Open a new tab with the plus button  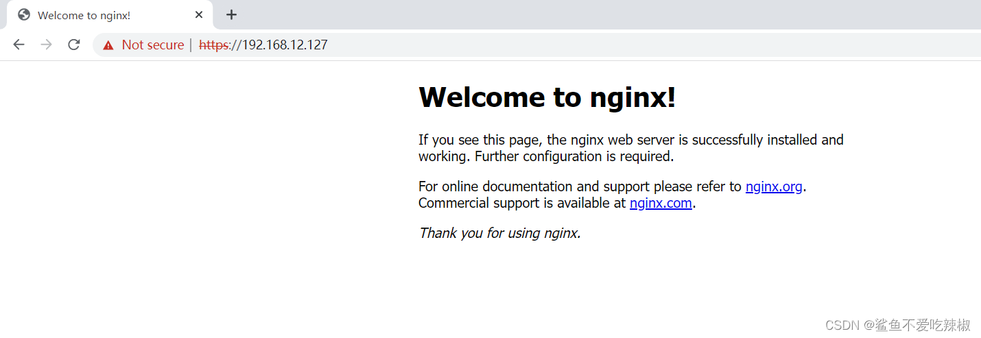tap(232, 14)
